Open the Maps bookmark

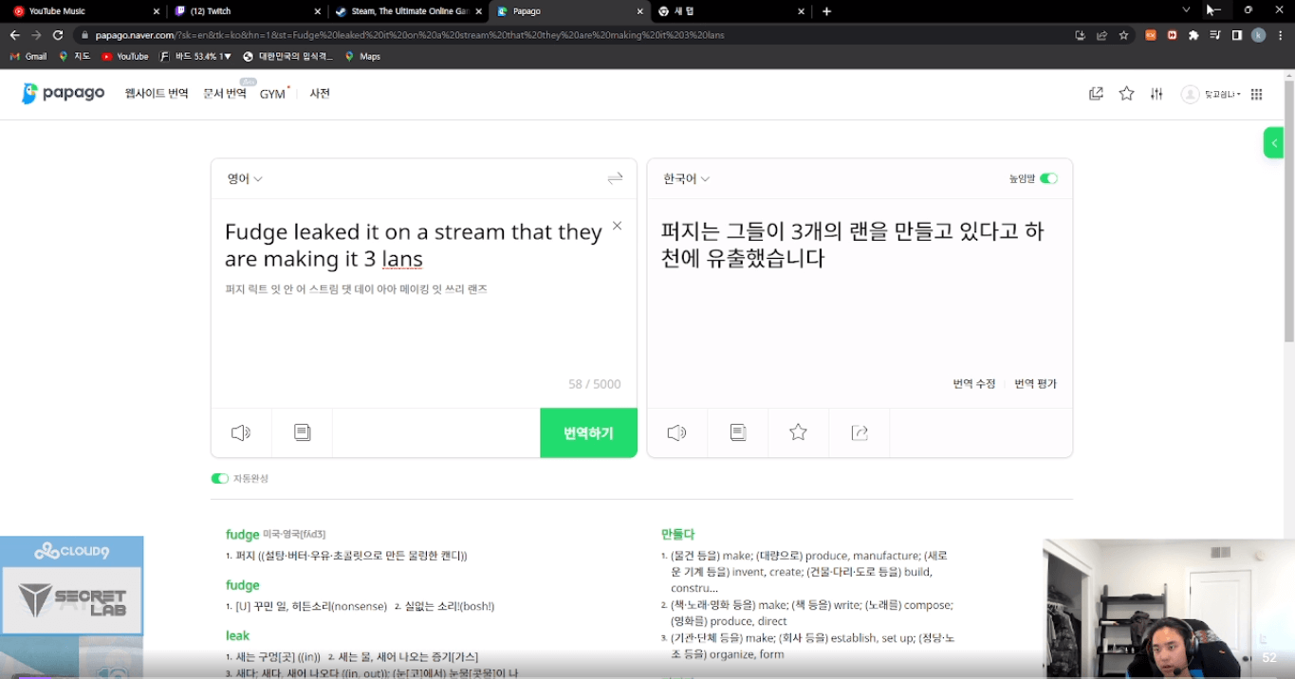point(362,57)
